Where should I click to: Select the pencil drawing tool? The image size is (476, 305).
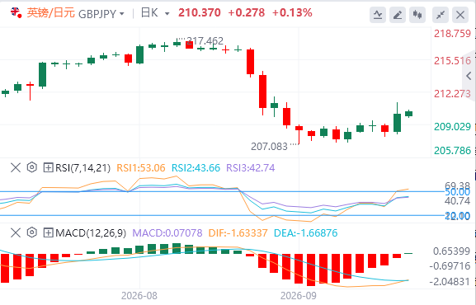[398, 15]
